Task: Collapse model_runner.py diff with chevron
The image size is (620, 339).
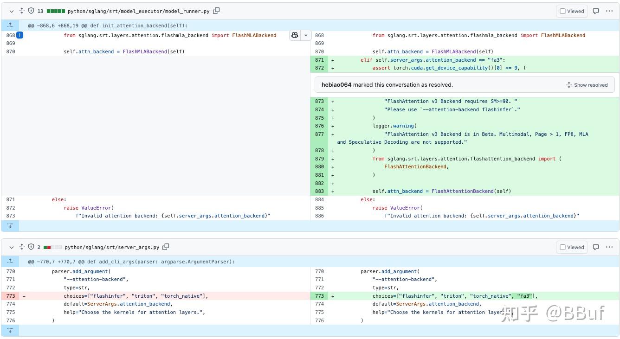Action: coord(12,11)
